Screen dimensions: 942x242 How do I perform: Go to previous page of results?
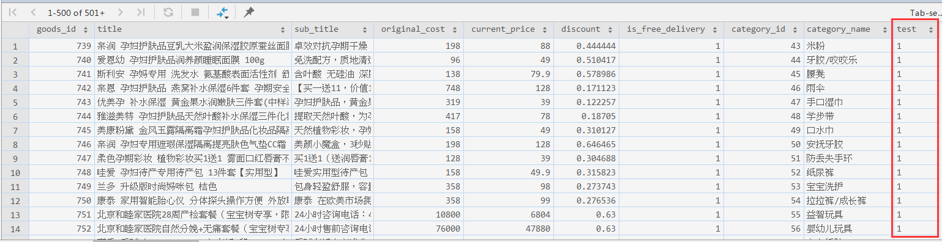(x=32, y=12)
